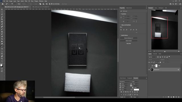The width and height of the screenshot is (182, 102).
Task: Open the Window menu
Action: pos(41,1)
